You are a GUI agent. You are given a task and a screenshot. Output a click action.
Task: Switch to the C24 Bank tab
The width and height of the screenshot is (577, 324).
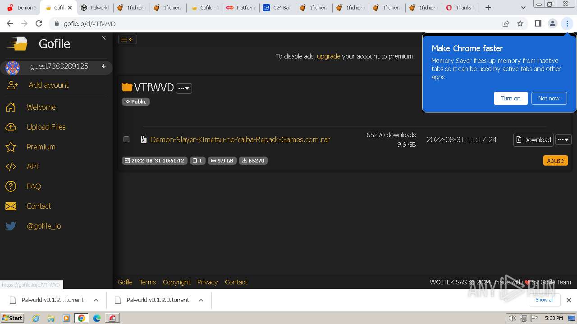277,8
